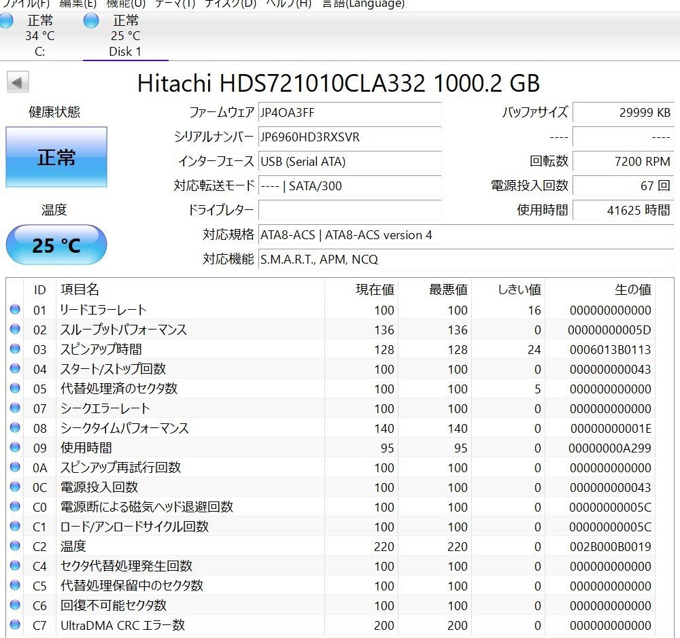Select the UltraDMA CRC エラー数 attribute name

click(122, 626)
